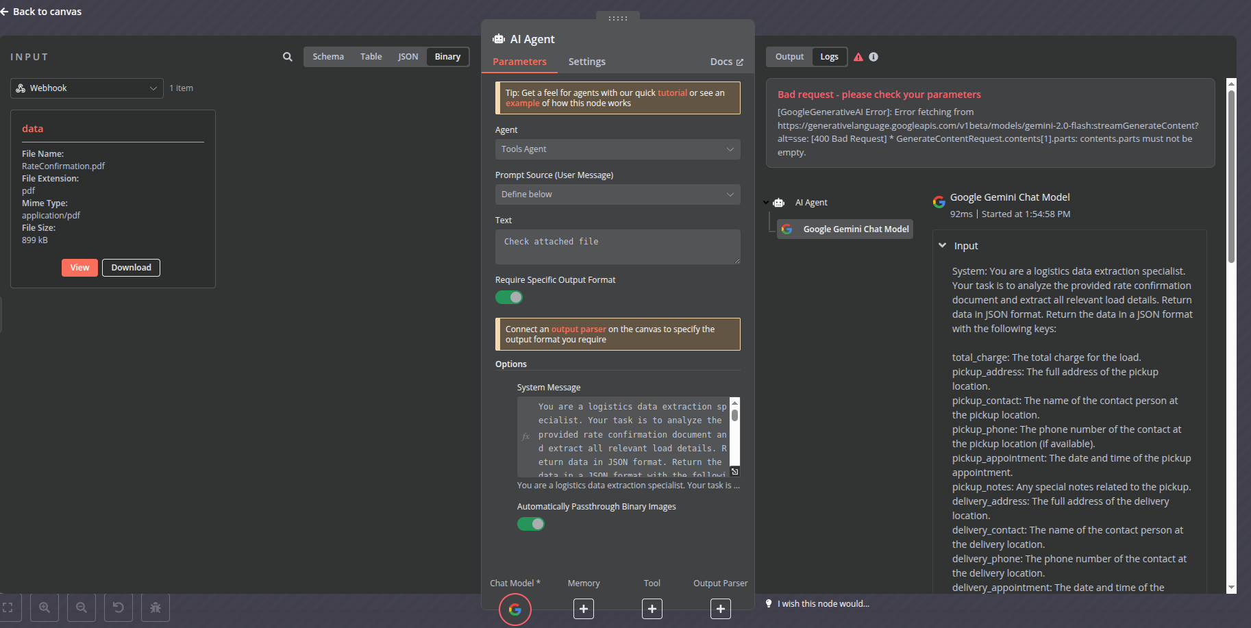
Task: Click the Google Gemini chat model connector icon
Action: pyautogui.click(x=515, y=609)
